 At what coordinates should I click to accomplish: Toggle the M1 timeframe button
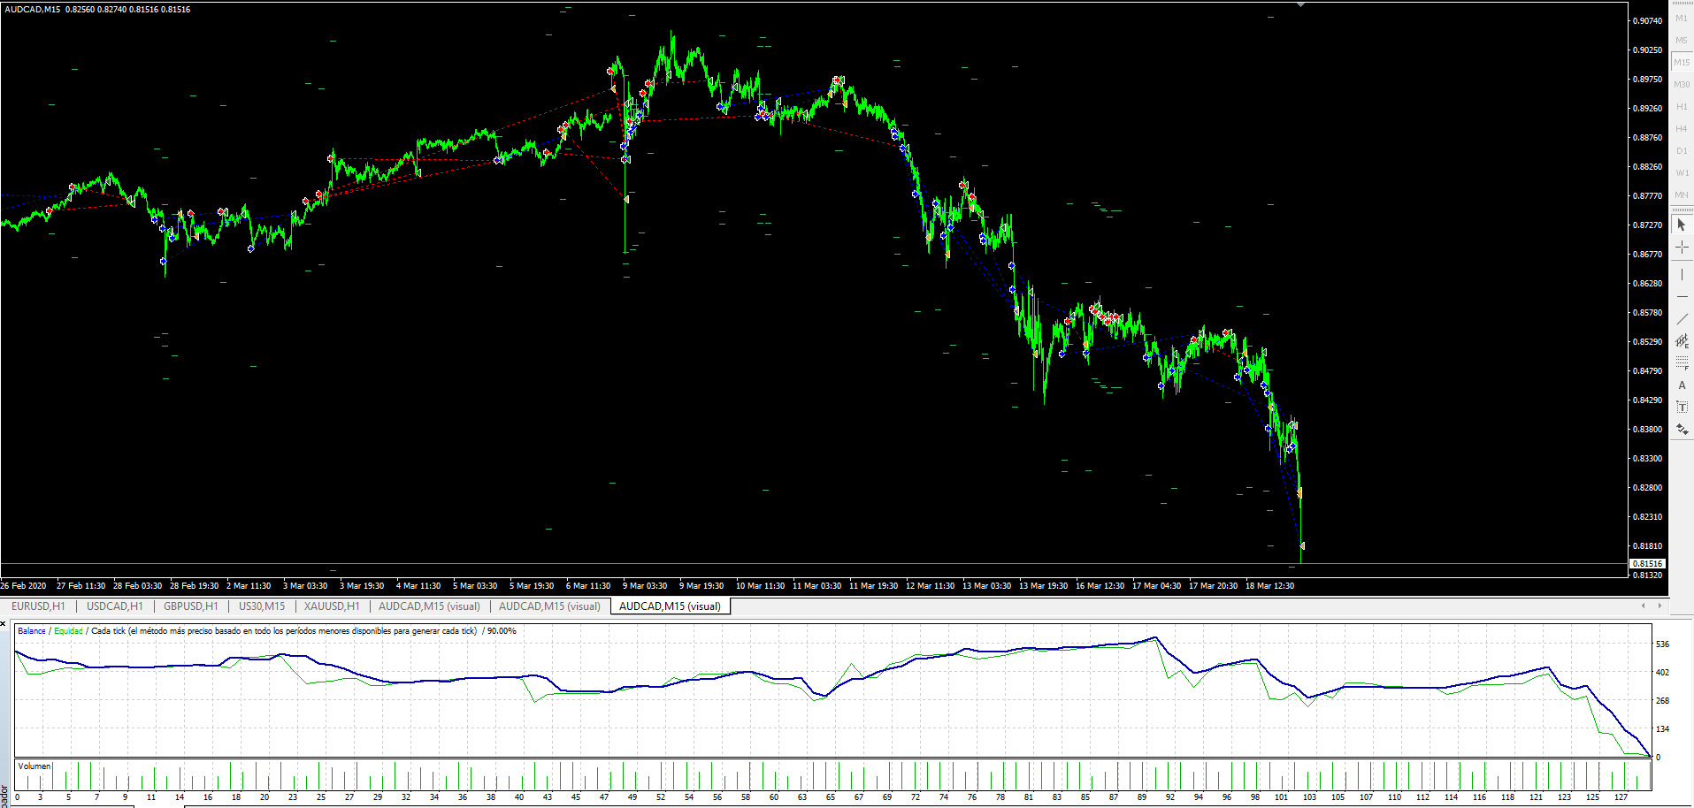[x=1682, y=19]
